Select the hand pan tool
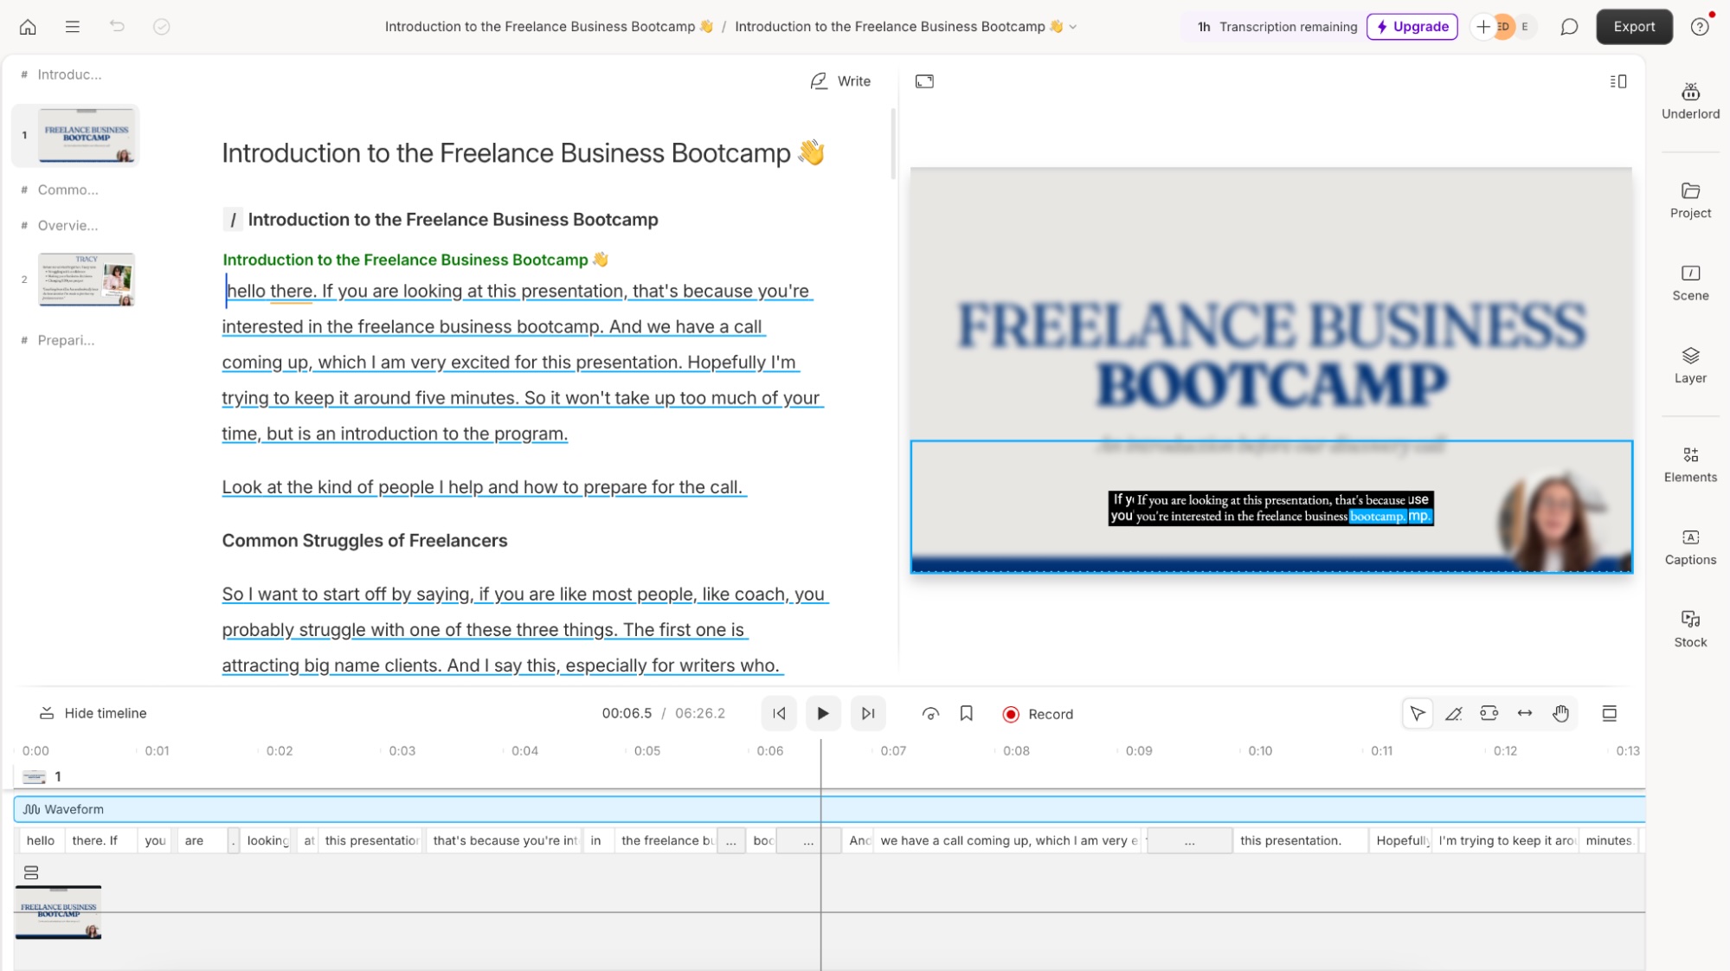The image size is (1730, 971). tap(1560, 713)
